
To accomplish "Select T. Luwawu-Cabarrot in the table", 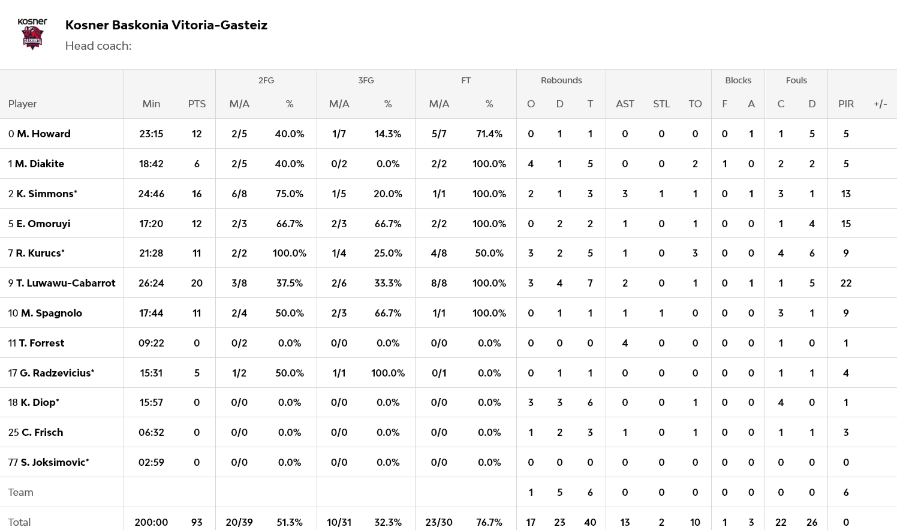I will [65, 283].
